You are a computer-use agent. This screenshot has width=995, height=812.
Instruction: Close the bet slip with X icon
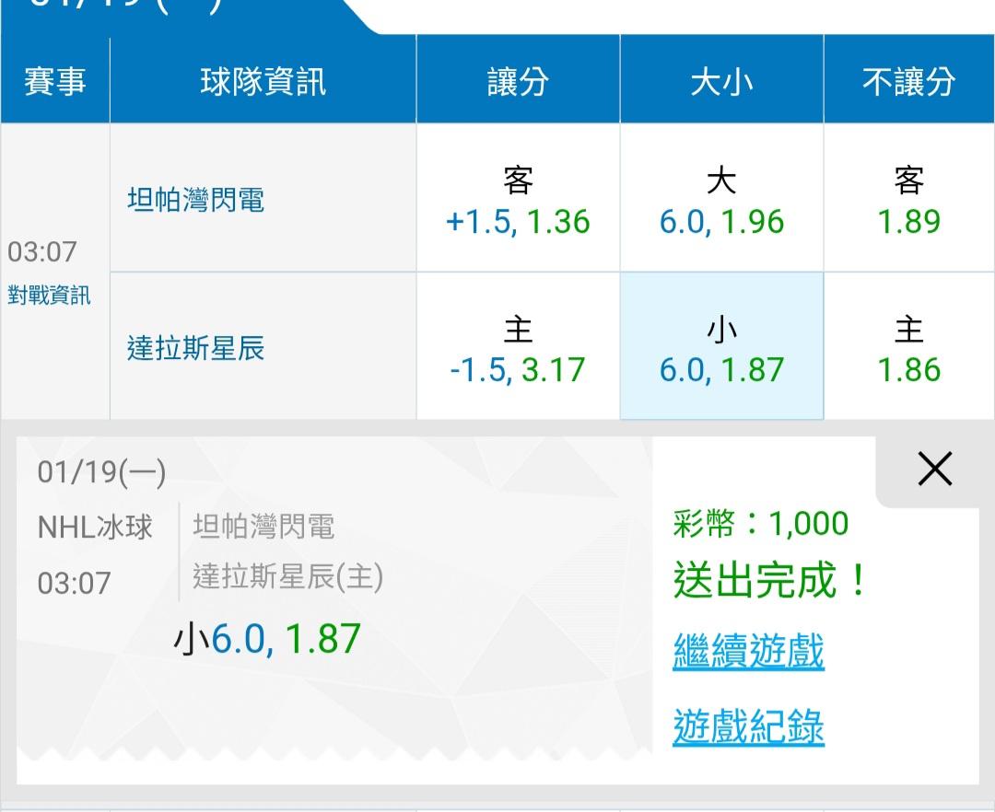pyautogui.click(x=935, y=470)
